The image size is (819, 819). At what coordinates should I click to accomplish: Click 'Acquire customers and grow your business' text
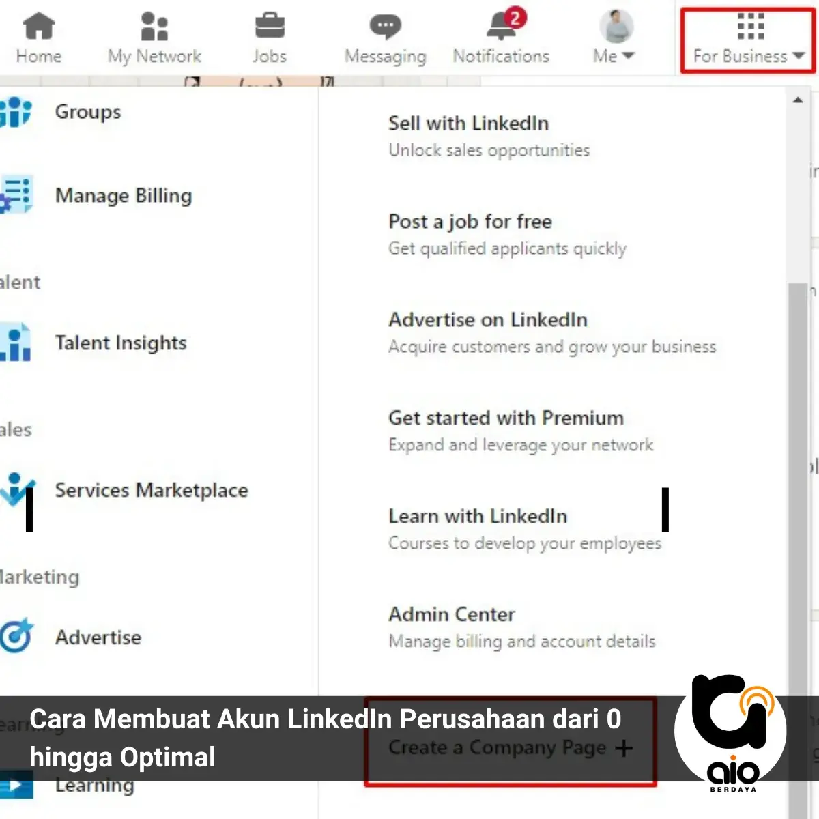[x=552, y=347]
